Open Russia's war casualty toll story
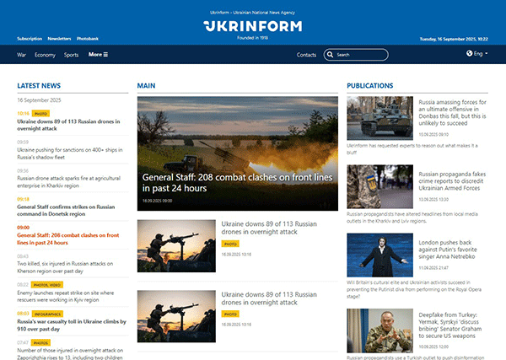506x360 pixels. pyautogui.click(x=72, y=325)
